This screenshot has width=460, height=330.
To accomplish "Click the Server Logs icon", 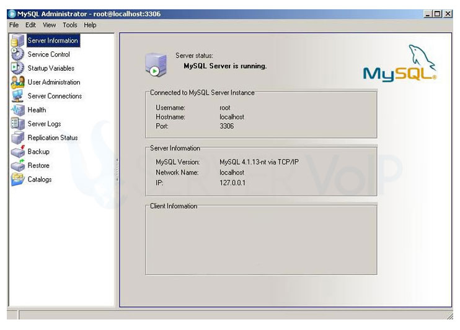I will (x=17, y=124).
